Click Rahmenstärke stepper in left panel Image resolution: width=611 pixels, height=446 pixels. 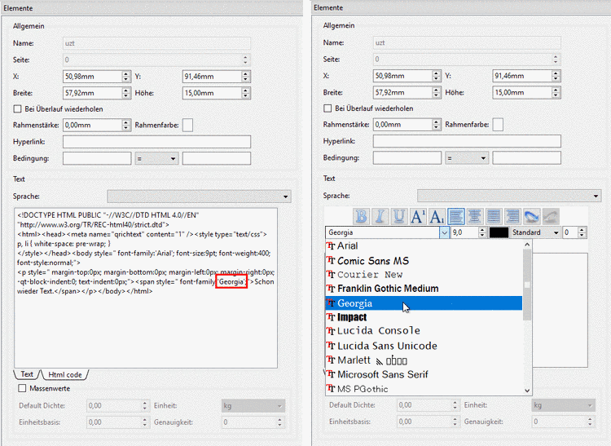[x=125, y=125]
